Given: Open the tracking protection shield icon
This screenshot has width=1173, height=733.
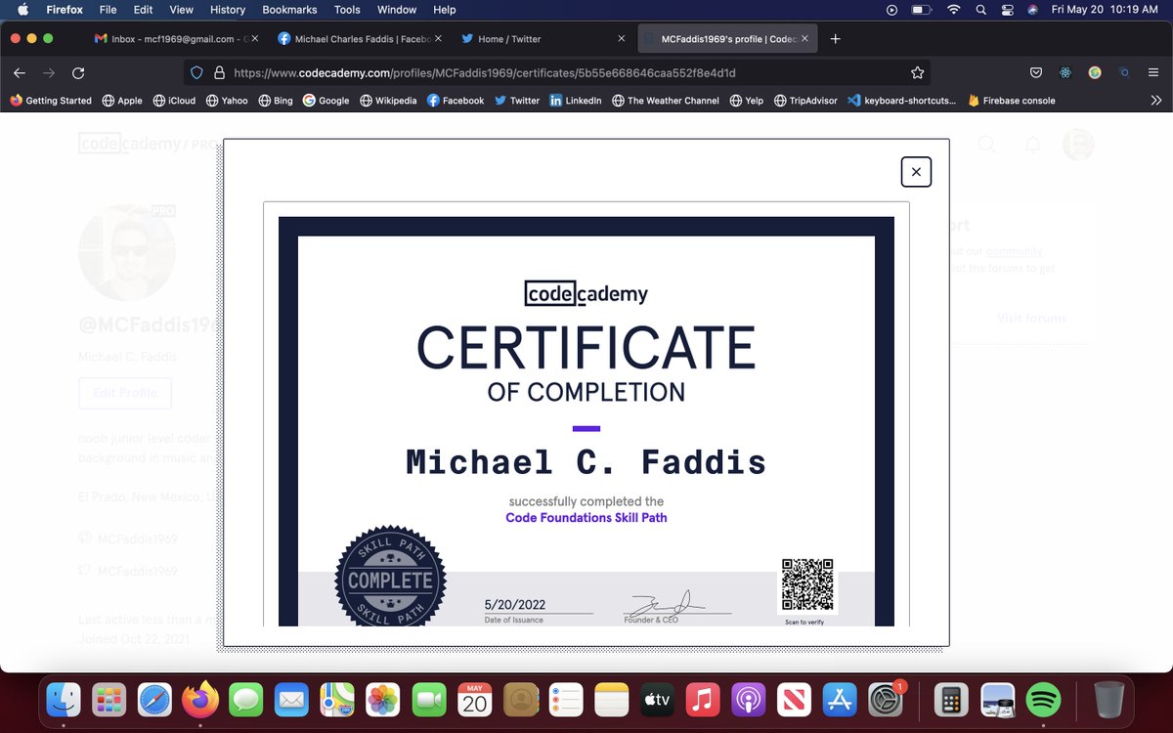Looking at the screenshot, I should click(196, 72).
